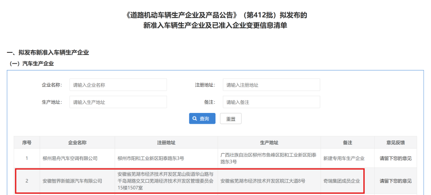Click the 生产地址 column header

(269, 143)
